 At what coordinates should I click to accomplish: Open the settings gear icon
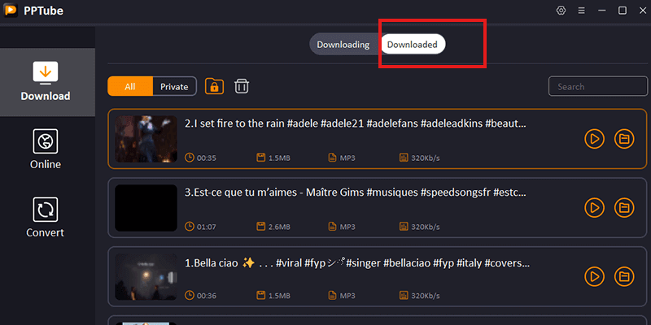561,11
